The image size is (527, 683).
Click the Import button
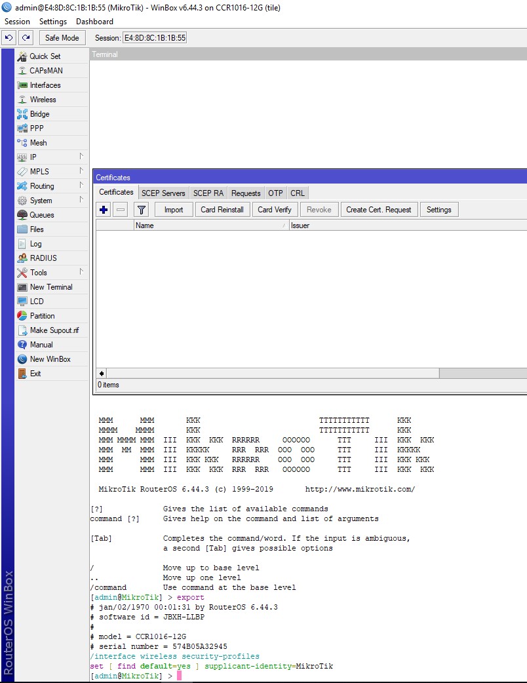tap(173, 210)
